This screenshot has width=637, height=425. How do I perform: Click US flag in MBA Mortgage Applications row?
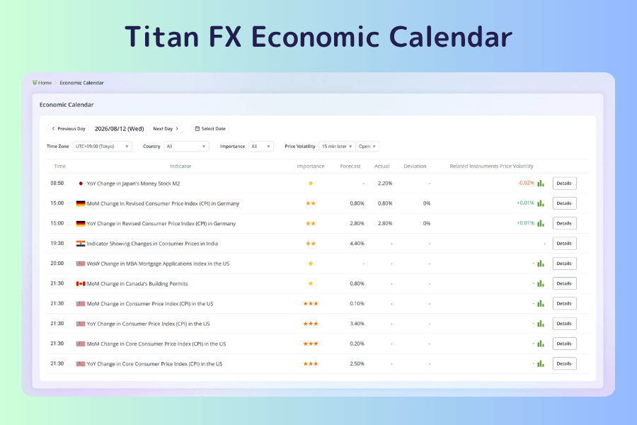point(81,263)
